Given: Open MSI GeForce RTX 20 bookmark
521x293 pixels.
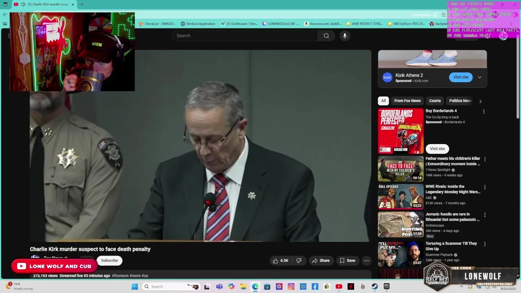Looking at the screenshot, I should (x=406, y=24).
